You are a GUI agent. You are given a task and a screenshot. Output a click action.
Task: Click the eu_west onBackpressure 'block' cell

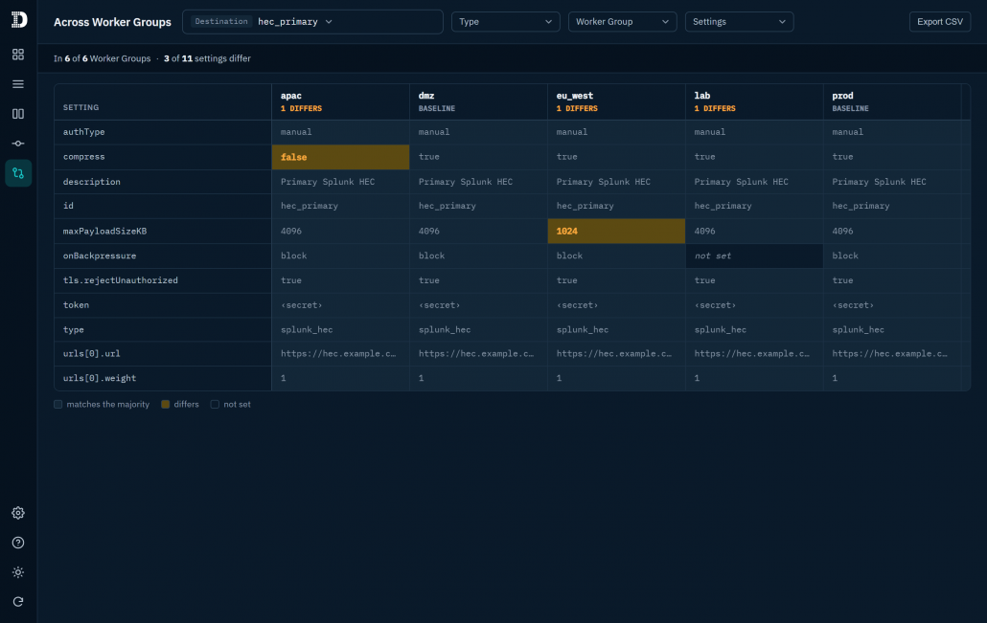pyautogui.click(x=615, y=256)
